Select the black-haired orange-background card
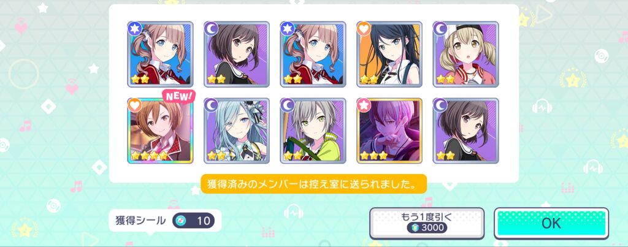The image size is (628, 247). click(389, 54)
